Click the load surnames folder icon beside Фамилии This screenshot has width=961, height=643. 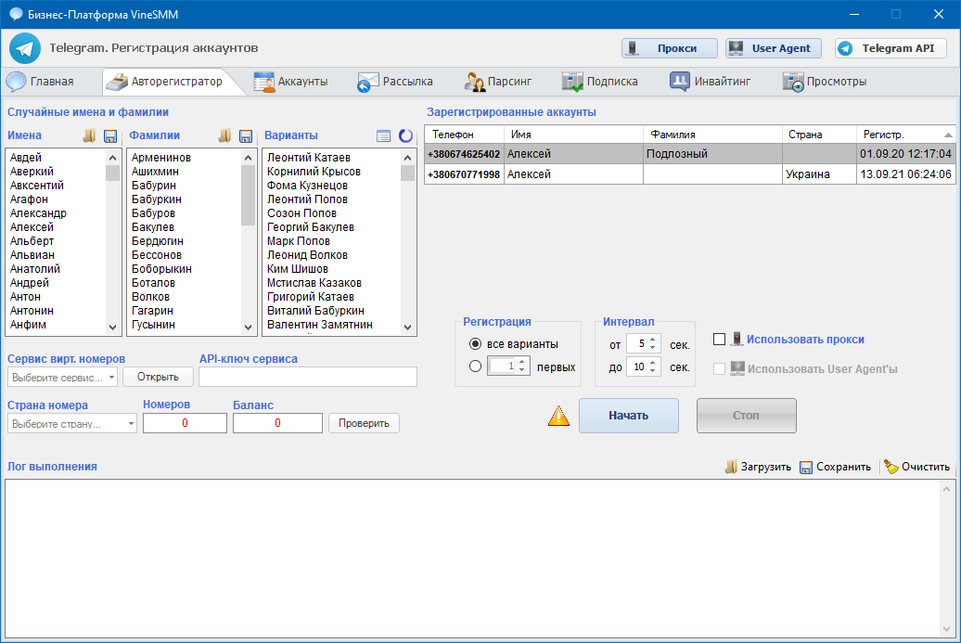pos(224,135)
